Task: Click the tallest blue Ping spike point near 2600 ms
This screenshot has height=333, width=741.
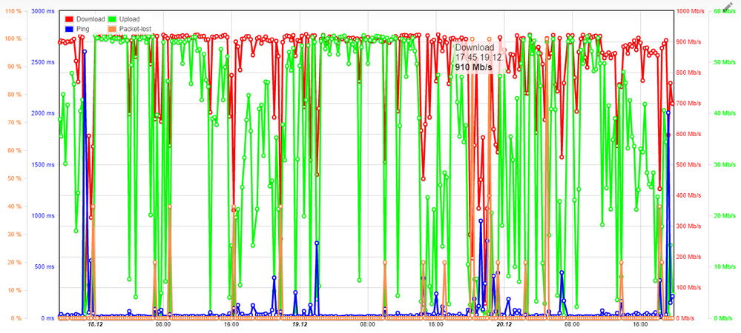Action: click(x=85, y=51)
